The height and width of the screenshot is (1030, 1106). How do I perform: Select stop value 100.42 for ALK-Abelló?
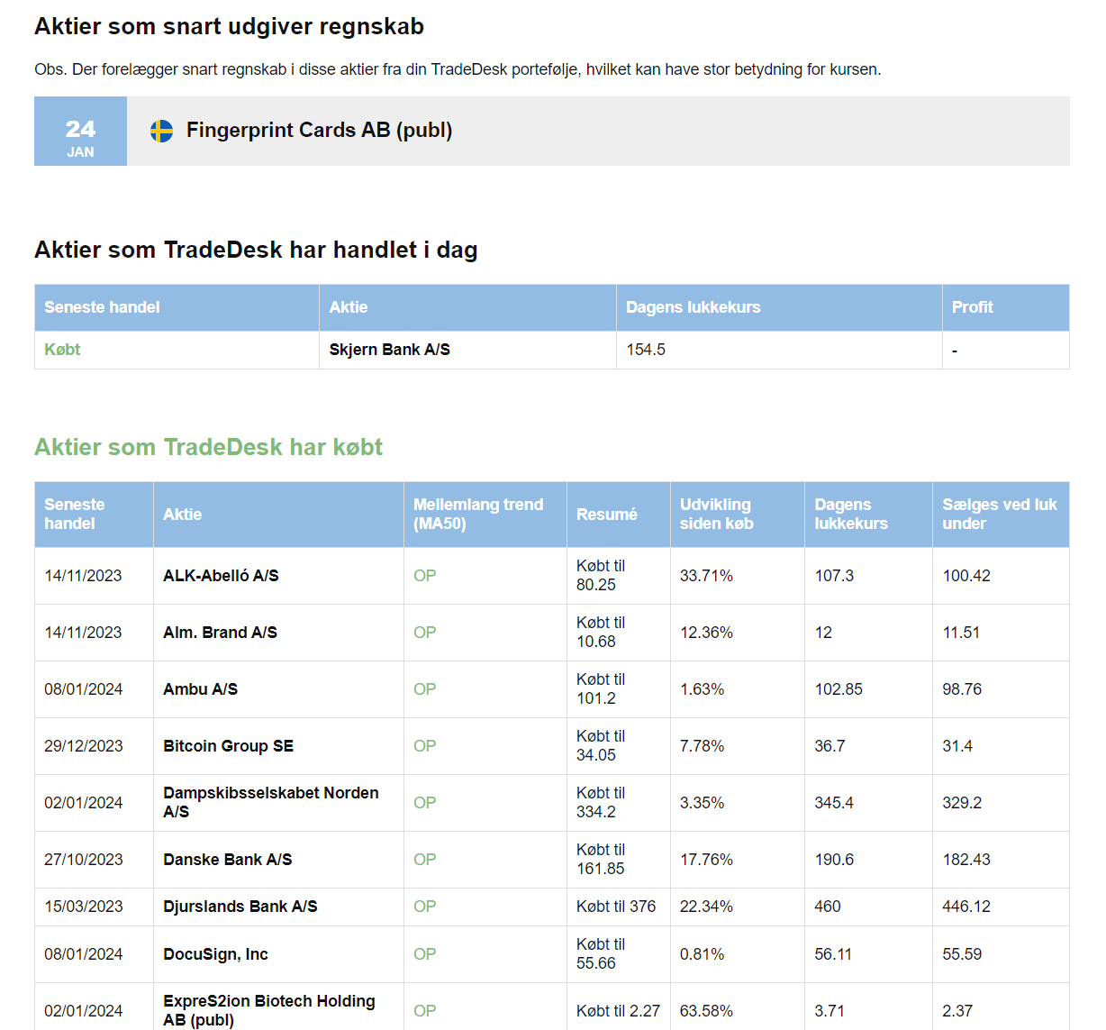tap(965, 576)
